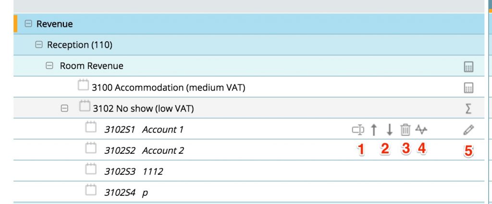
Task: Edit Account 1 with the pencil icon
Action: pyautogui.click(x=469, y=129)
